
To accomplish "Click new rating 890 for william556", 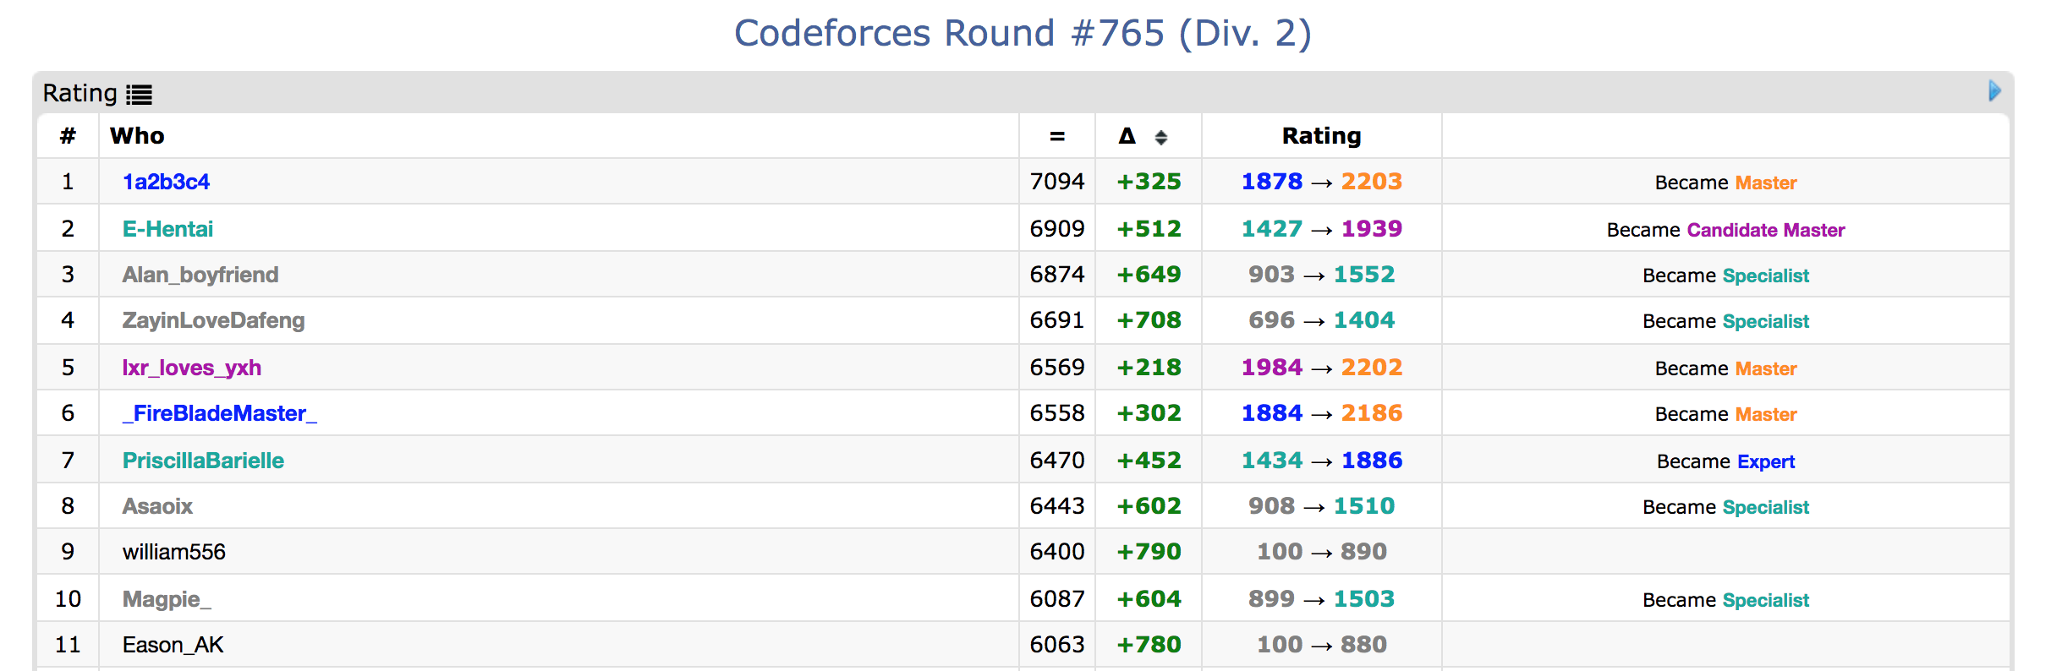I will [x=1363, y=552].
